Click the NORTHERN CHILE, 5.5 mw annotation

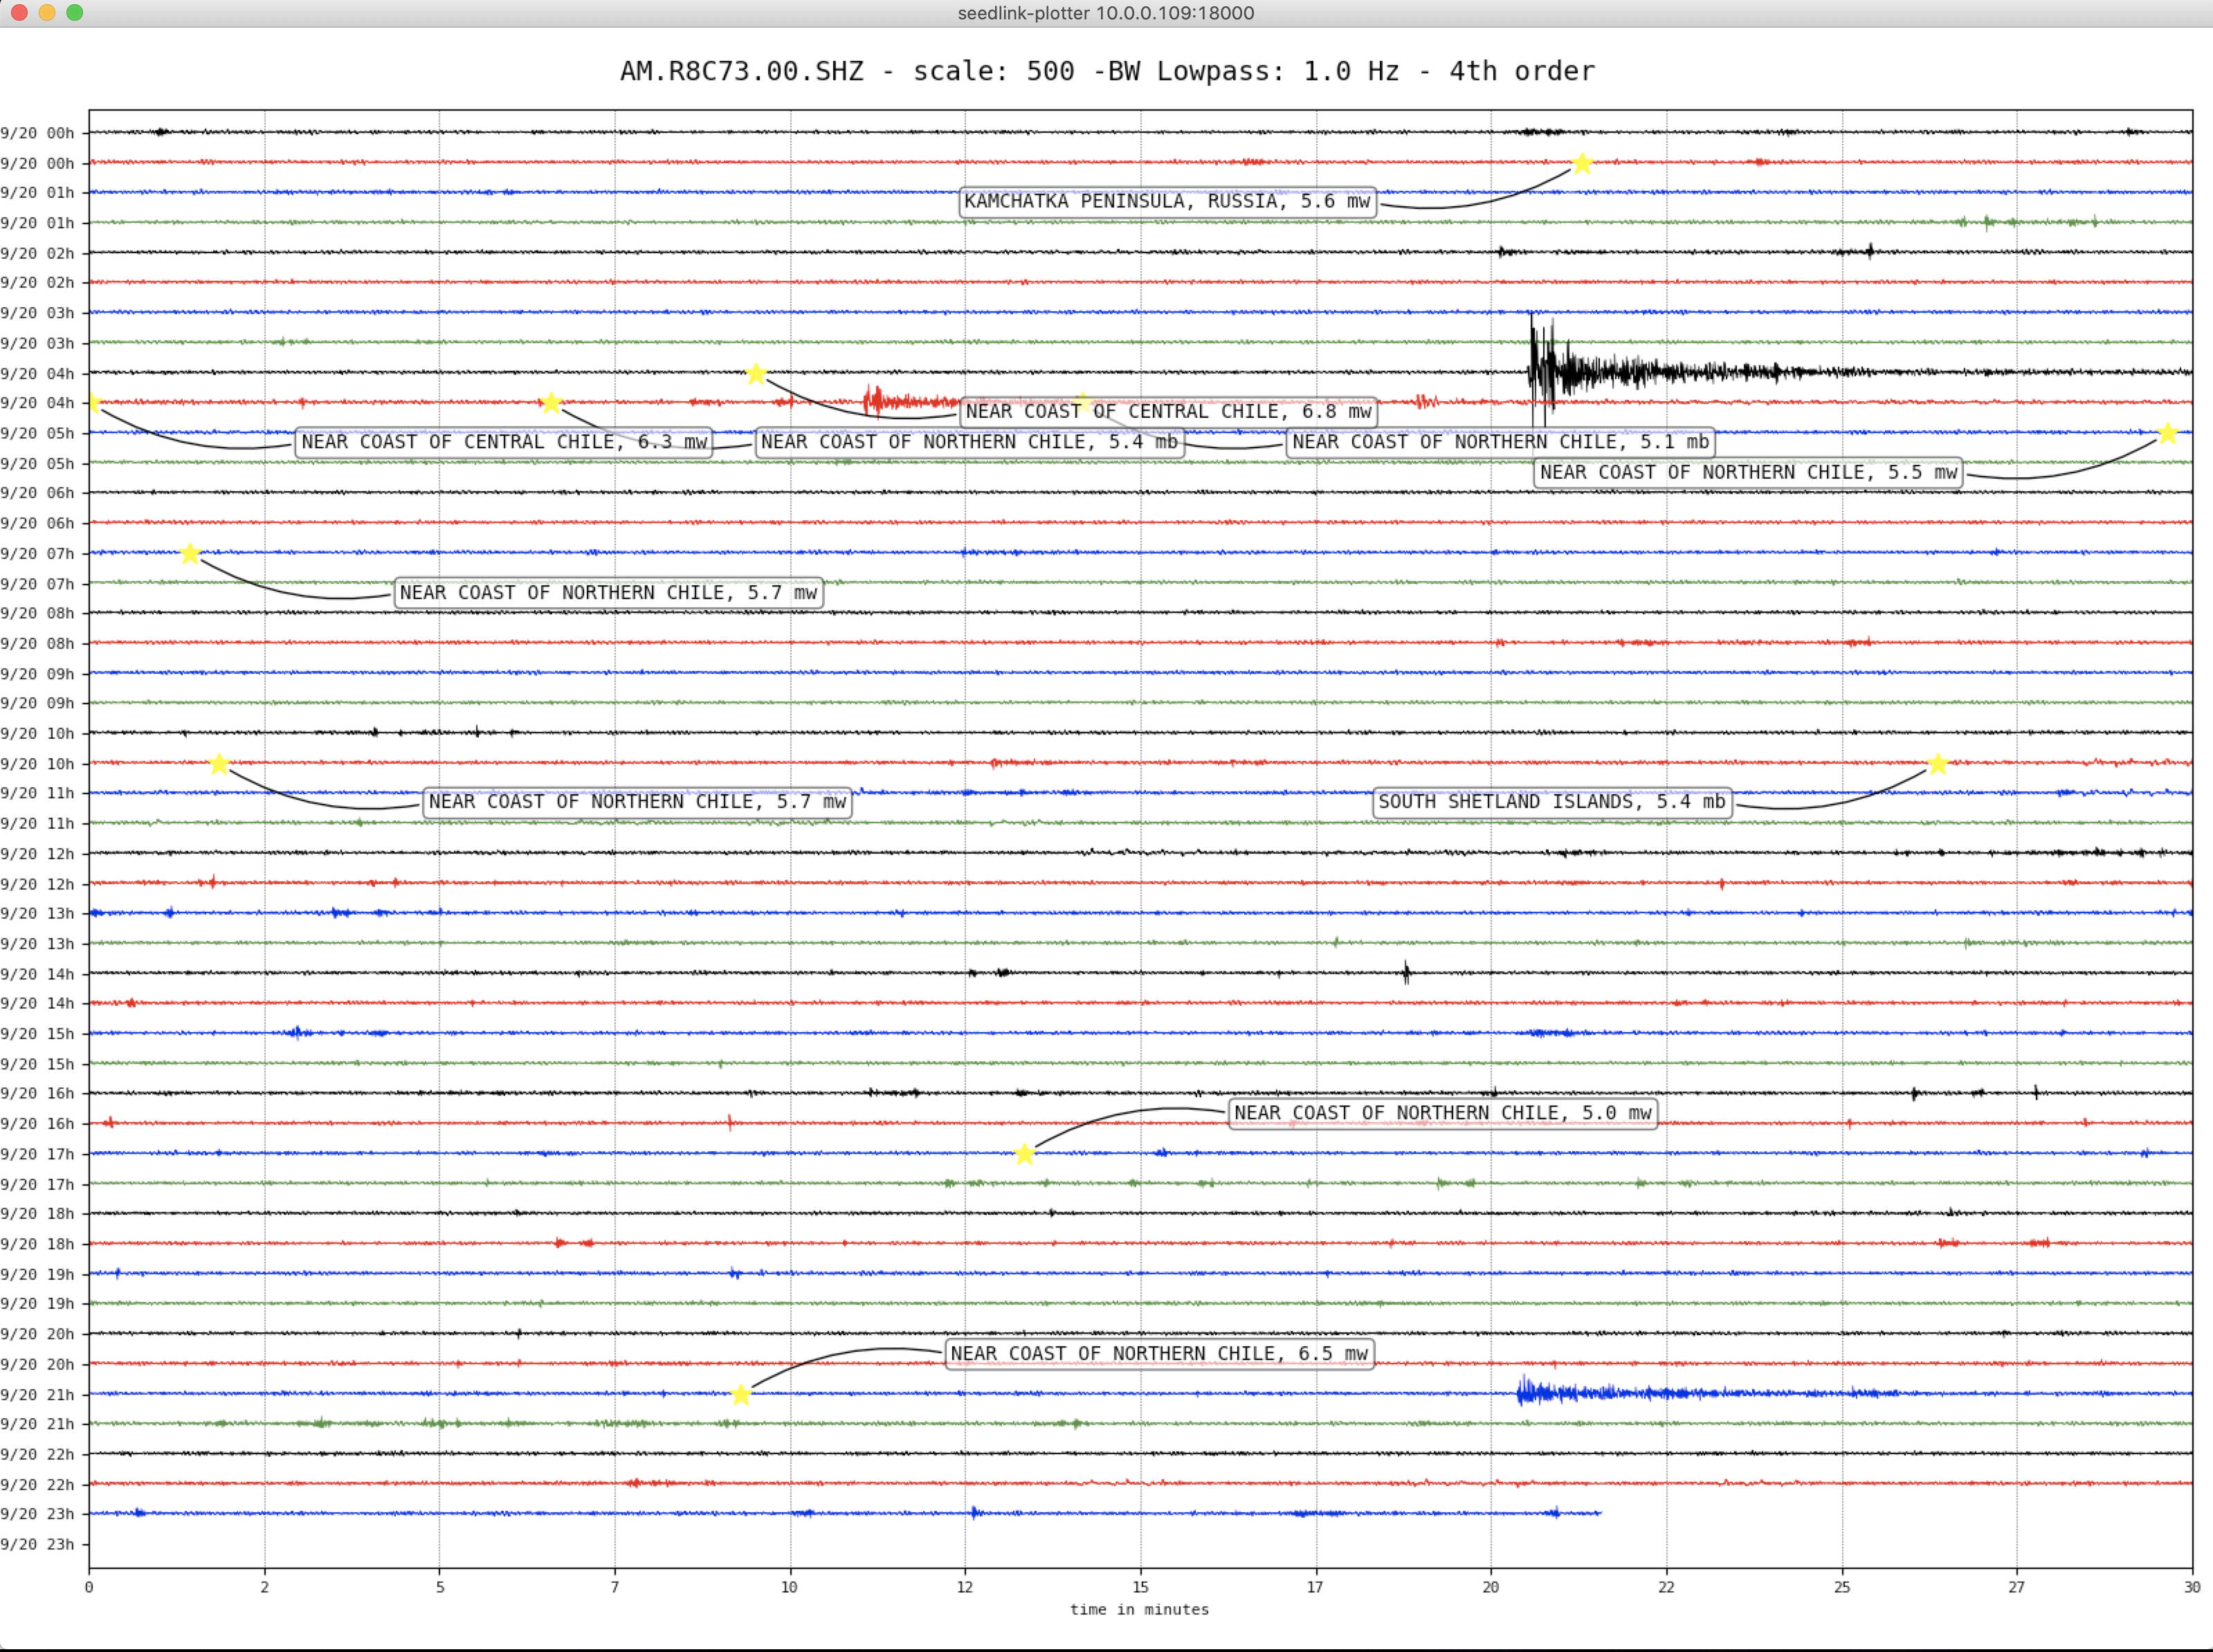click(x=1748, y=472)
